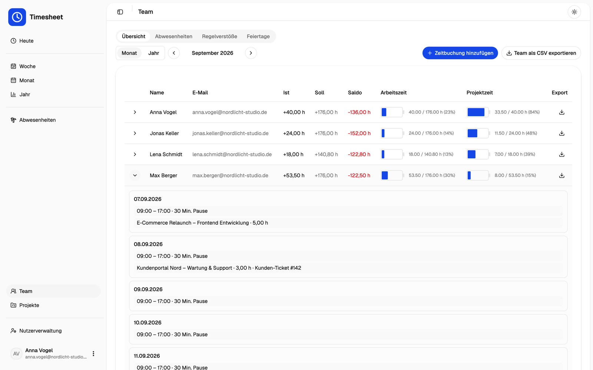593x370 pixels.
Task: Switch to the Abwesenheiten tab
Action: [x=173, y=36]
